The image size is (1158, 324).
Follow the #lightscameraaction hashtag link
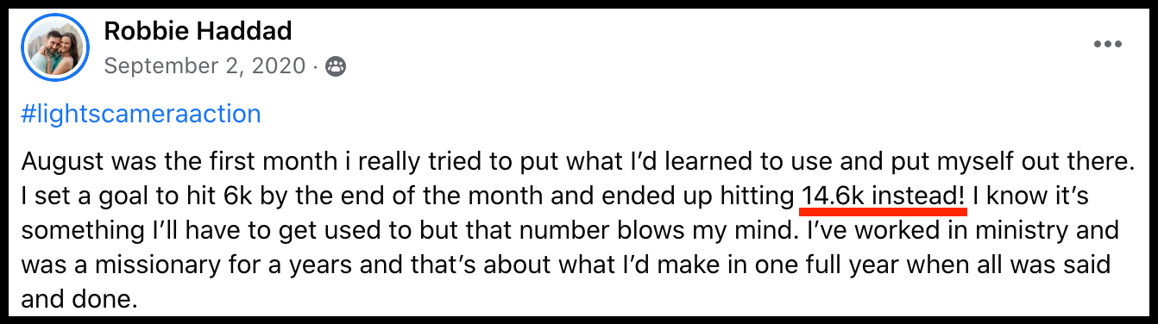(x=141, y=114)
